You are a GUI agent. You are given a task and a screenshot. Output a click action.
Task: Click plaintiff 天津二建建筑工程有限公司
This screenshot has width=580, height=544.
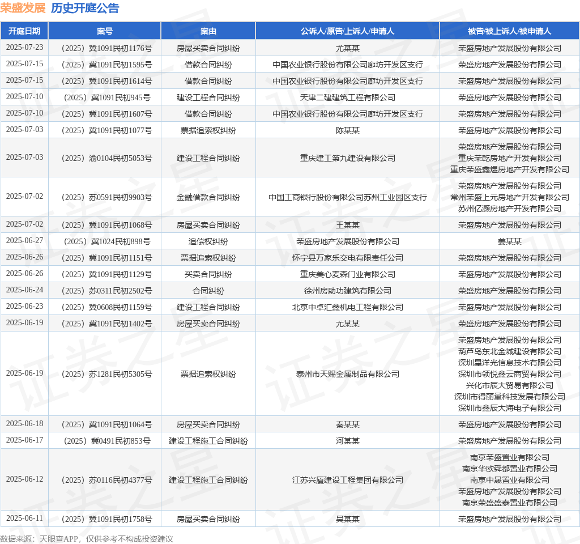point(347,97)
